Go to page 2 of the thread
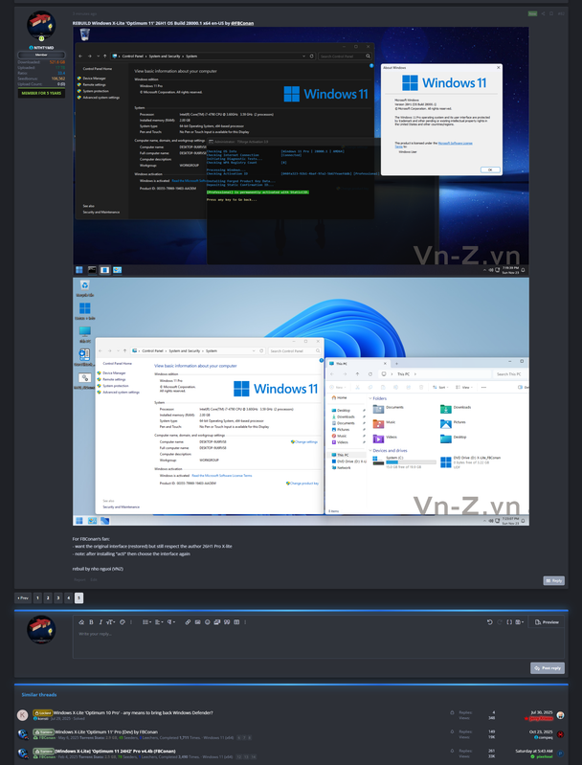Viewport: 582px width, 765px height. coord(48,597)
